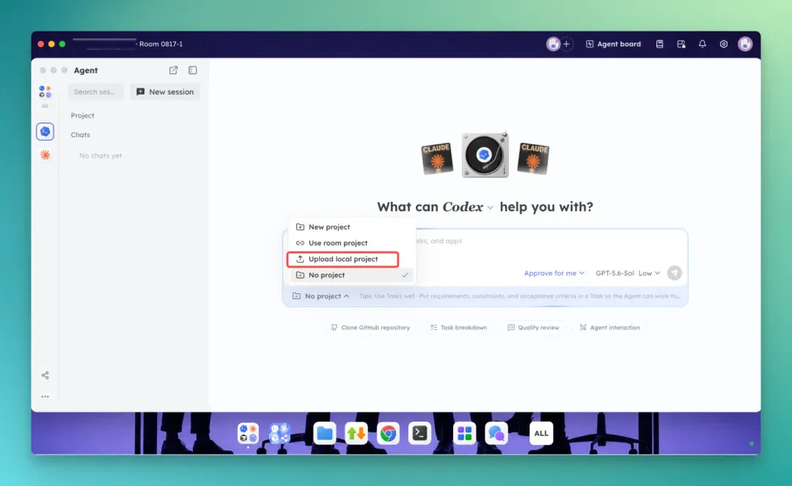Open notifications bell

coord(702,44)
